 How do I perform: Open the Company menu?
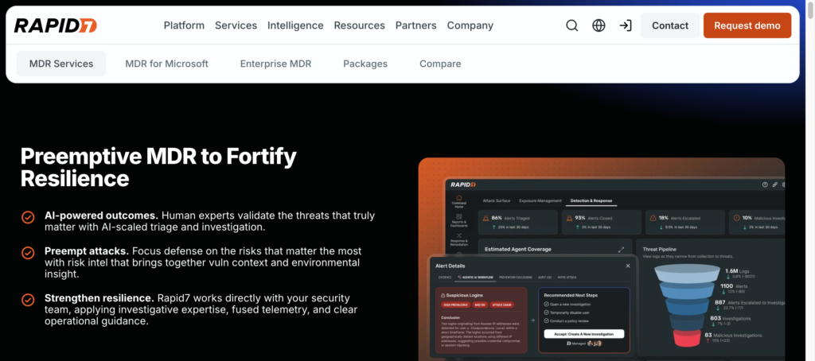pos(470,25)
